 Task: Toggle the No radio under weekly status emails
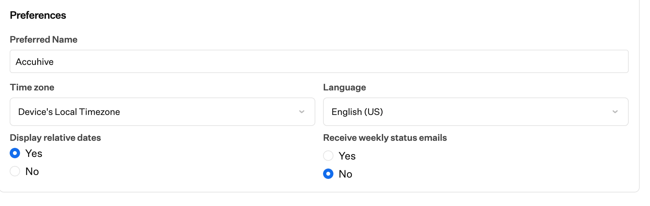(328, 174)
